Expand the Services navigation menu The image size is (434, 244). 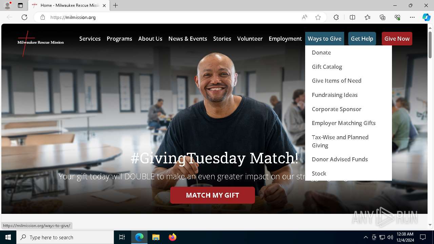tap(90, 39)
